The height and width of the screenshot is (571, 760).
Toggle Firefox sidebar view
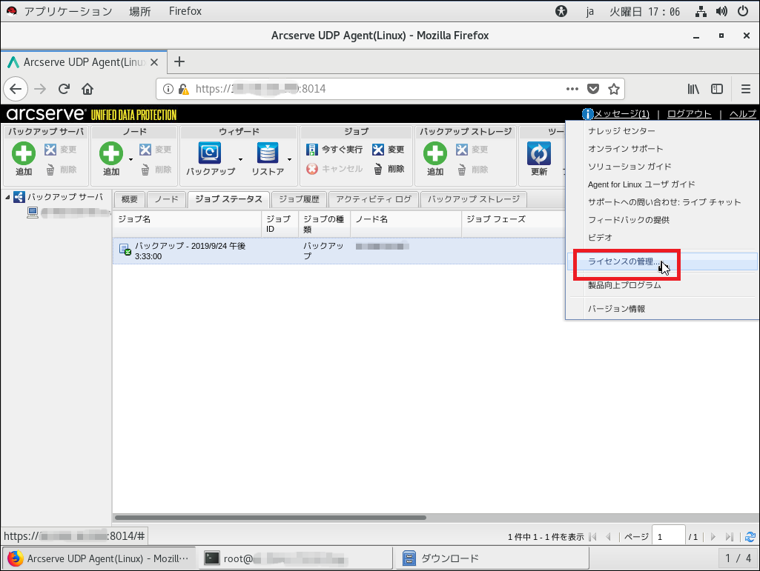(717, 89)
